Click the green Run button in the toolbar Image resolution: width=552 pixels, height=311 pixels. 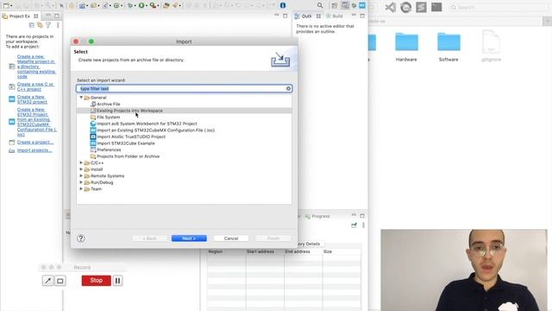141,6
